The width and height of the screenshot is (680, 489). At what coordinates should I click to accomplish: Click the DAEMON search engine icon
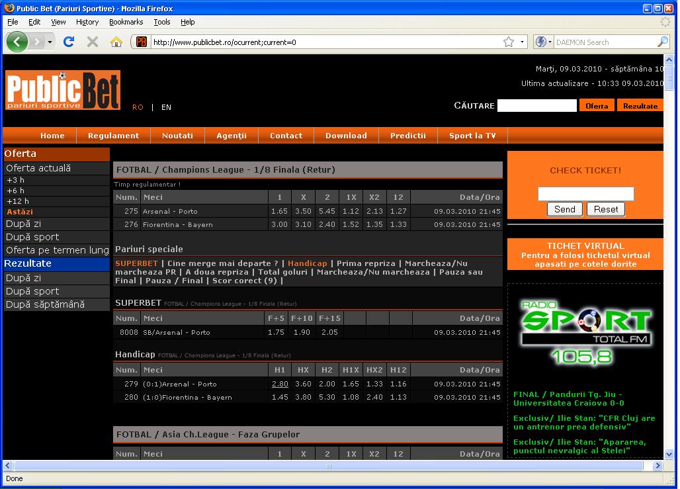tap(540, 42)
